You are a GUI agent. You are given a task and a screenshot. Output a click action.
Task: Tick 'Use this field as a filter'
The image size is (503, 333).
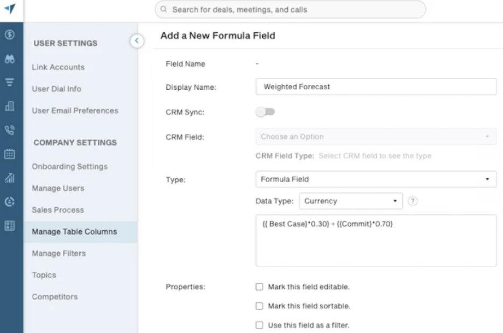259,325
